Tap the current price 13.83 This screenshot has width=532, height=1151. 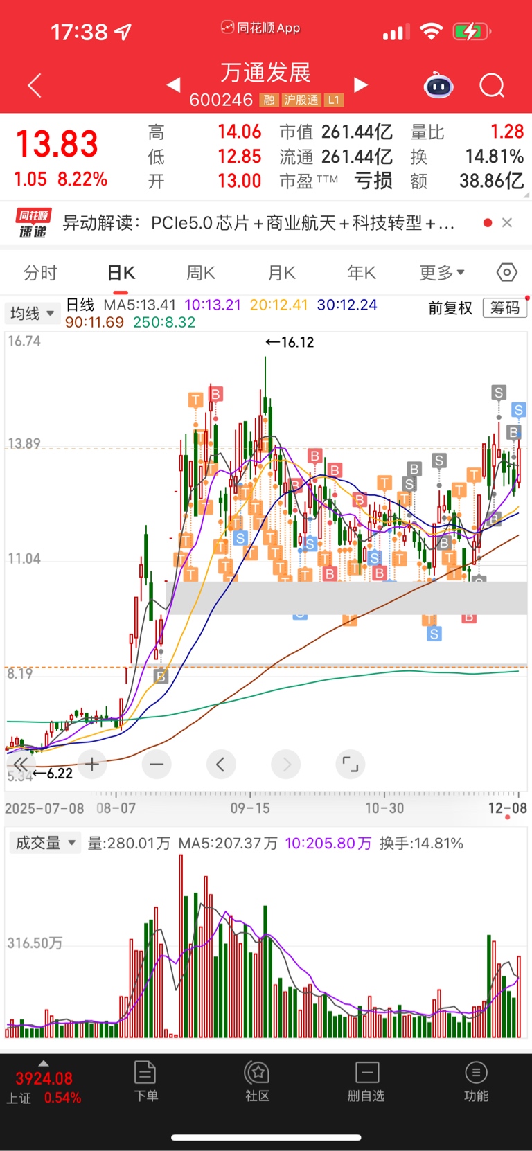[57, 145]
